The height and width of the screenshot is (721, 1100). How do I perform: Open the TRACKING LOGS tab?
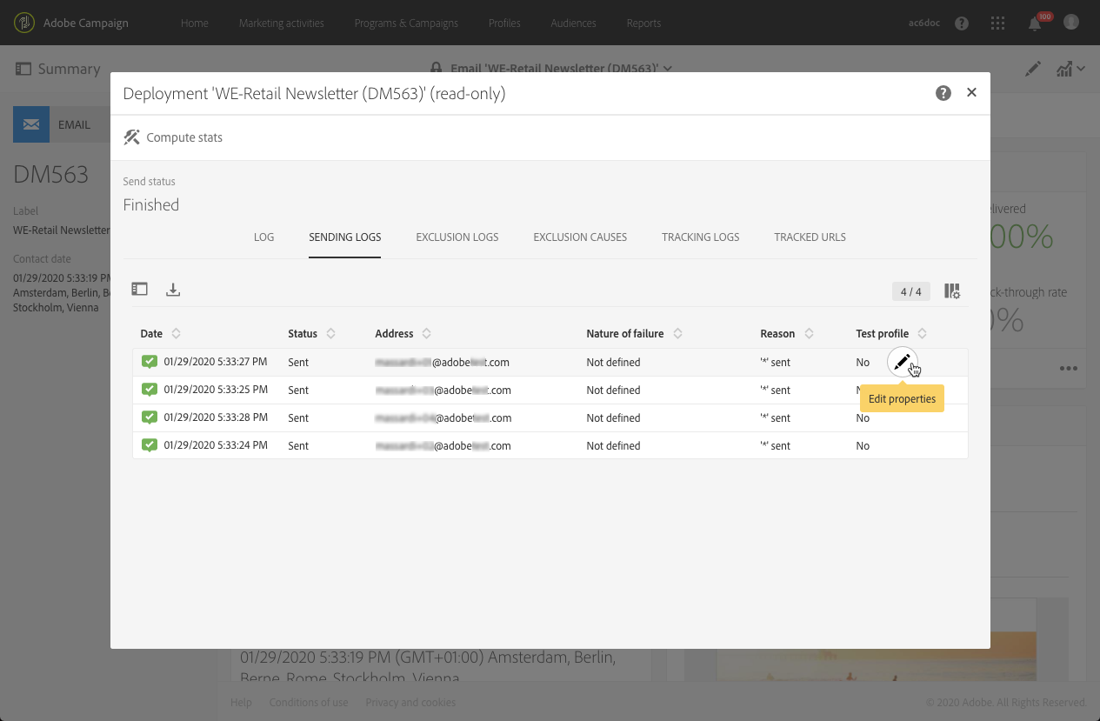pyautogui.click(x=701, y=237)
